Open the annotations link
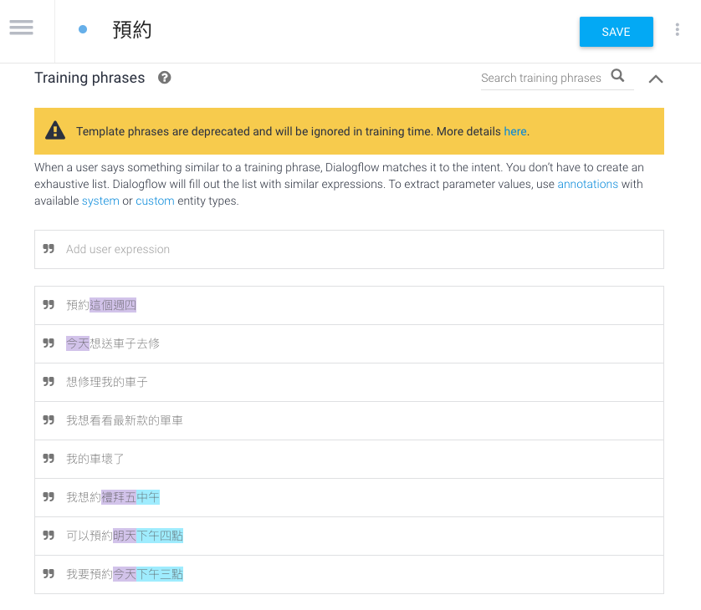 coord(587,184)
